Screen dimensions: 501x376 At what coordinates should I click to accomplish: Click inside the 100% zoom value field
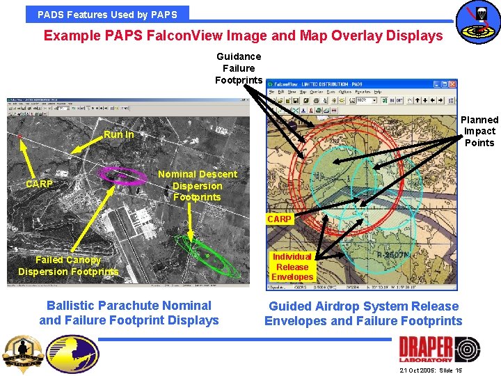[364, 101]
